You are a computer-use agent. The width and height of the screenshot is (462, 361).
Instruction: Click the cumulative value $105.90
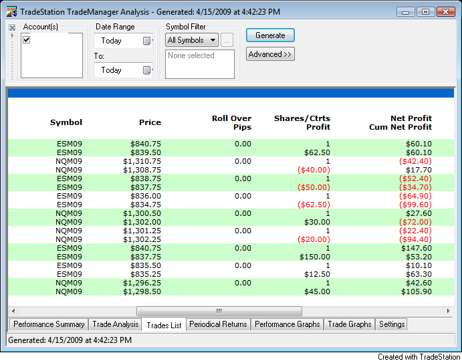(x=417, y=291)
